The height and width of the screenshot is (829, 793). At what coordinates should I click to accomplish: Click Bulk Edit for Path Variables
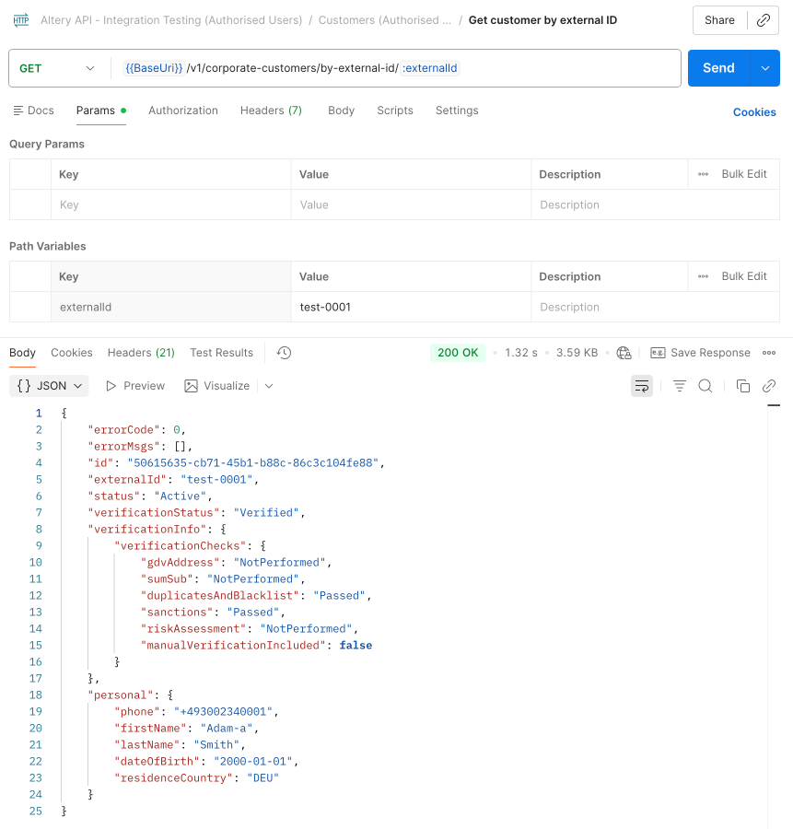(744, 276)
